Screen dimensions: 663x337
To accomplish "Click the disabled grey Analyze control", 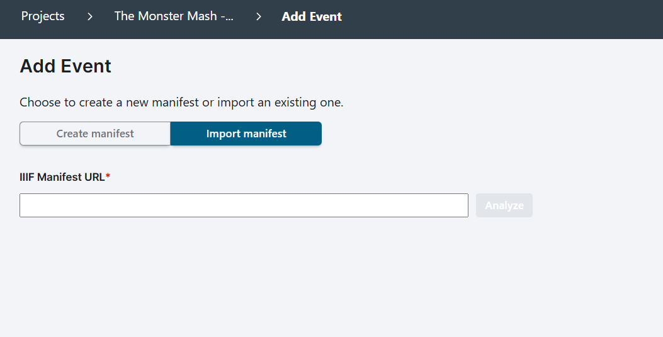I will click(504, 205).
